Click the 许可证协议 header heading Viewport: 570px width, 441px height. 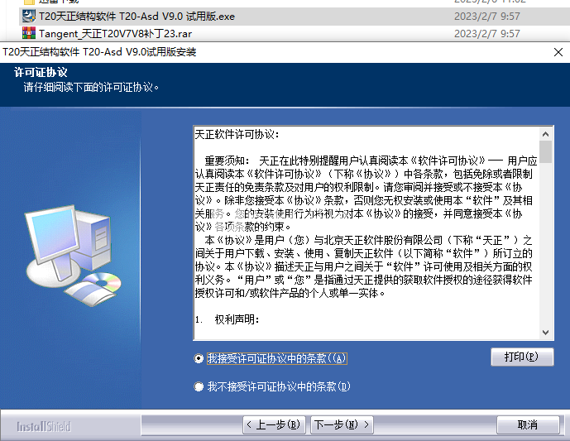coord(41,72)
